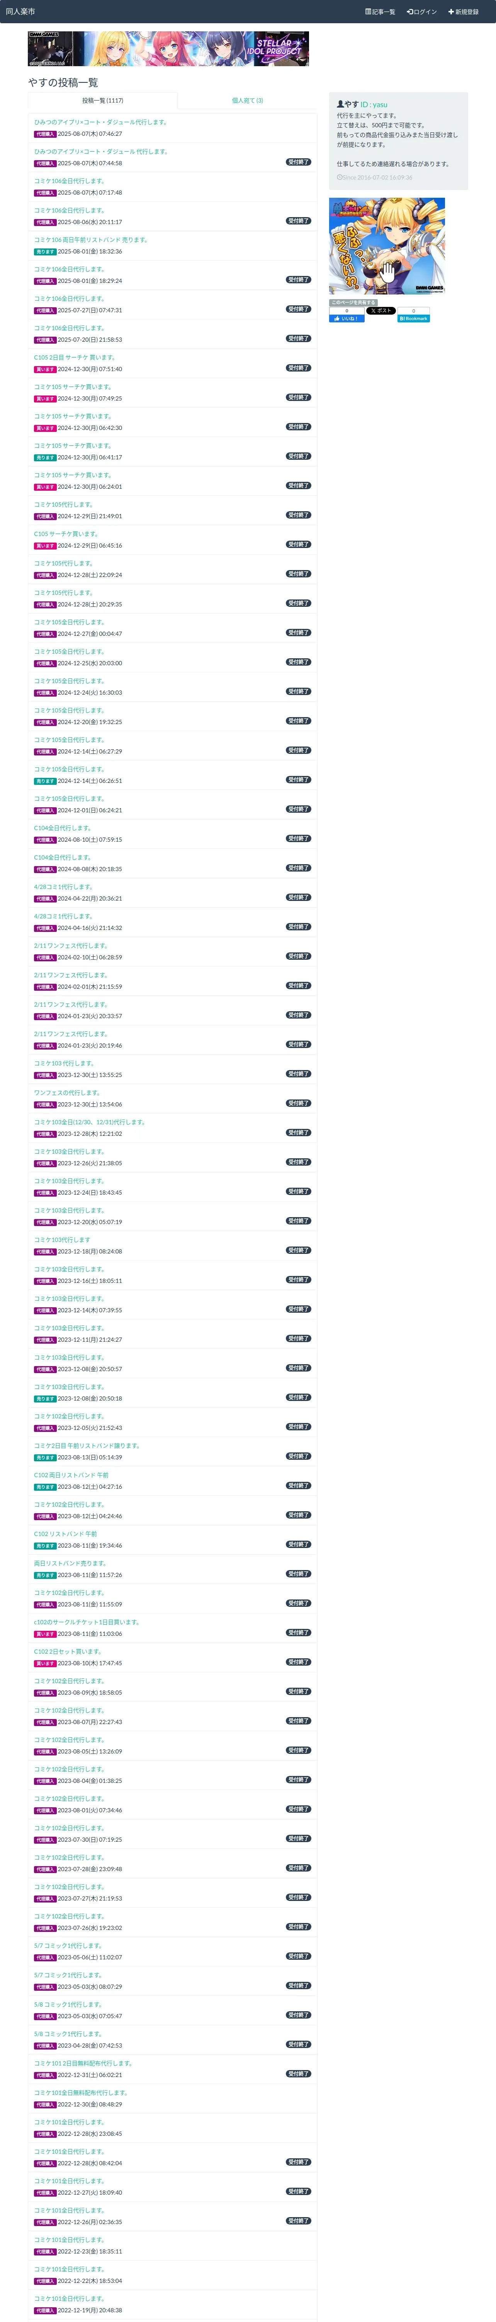
Task: Click the clock icon next to Since date
Action: click(x=340, y=178)
